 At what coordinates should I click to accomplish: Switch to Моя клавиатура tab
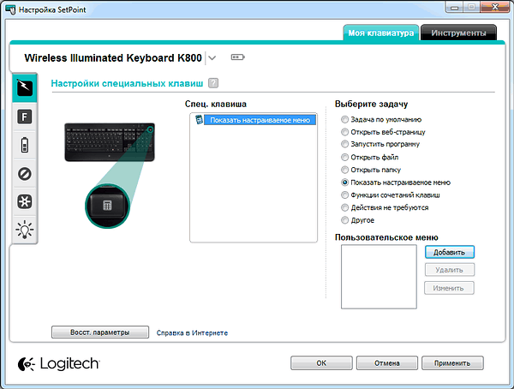[x=381, y=33]
